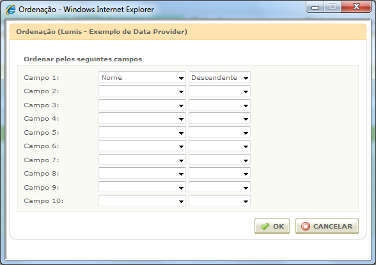The height and width of the screenshot is (265, 376).
Task: Close the Ordenação window
Action: 356,6
